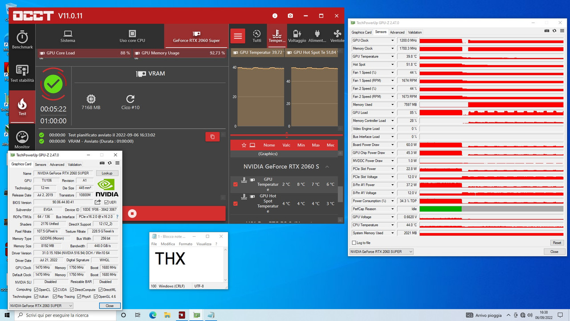
Task: Open the Memory Used sensor dropdown
Action: [x=392, y=105]
